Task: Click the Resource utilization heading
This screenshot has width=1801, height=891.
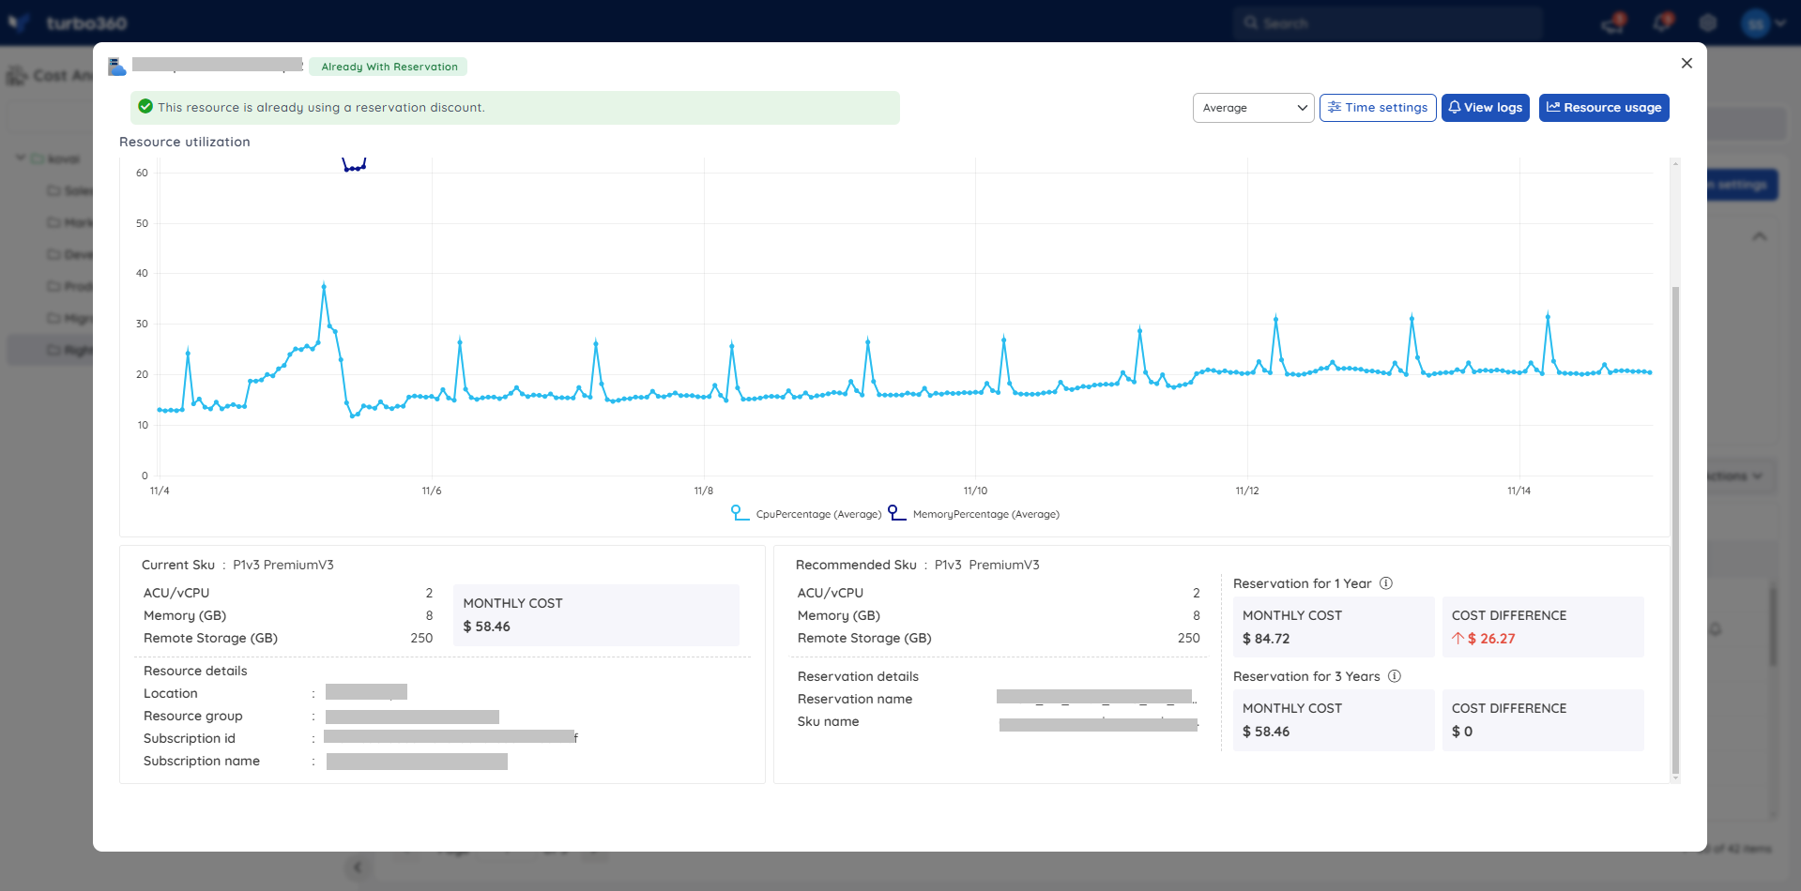Action: (185, 142)
